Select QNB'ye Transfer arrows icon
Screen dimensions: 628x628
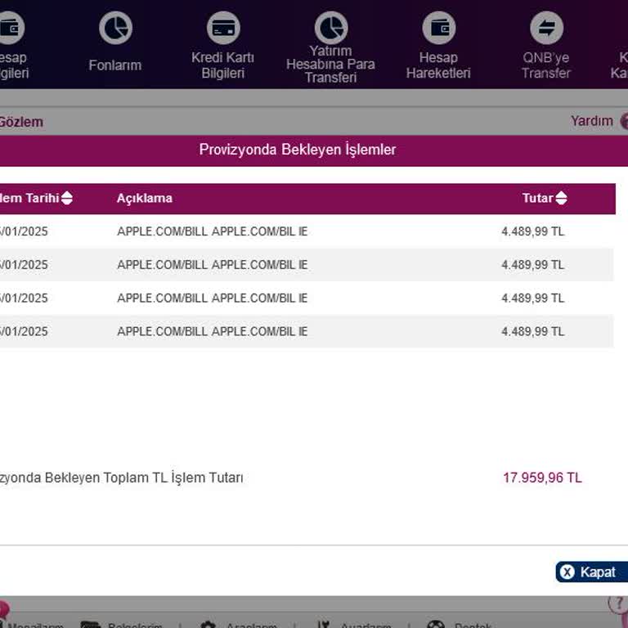click(546, 29)
